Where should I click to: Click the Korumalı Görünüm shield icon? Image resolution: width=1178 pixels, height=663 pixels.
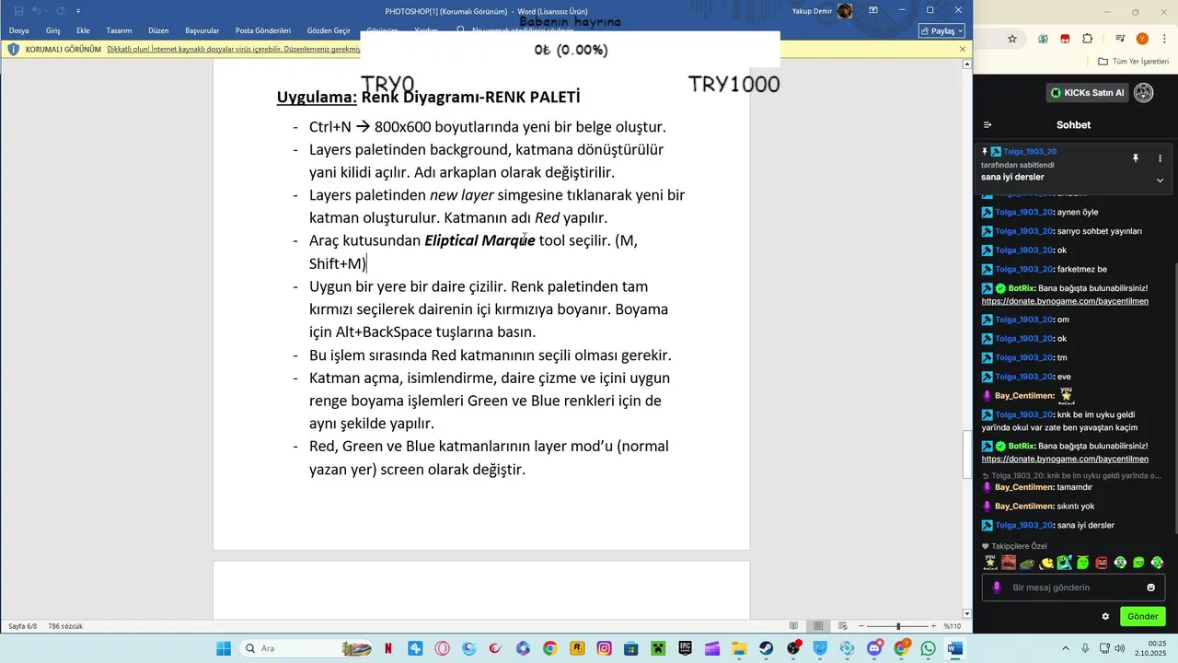click(x=13, y=49)
